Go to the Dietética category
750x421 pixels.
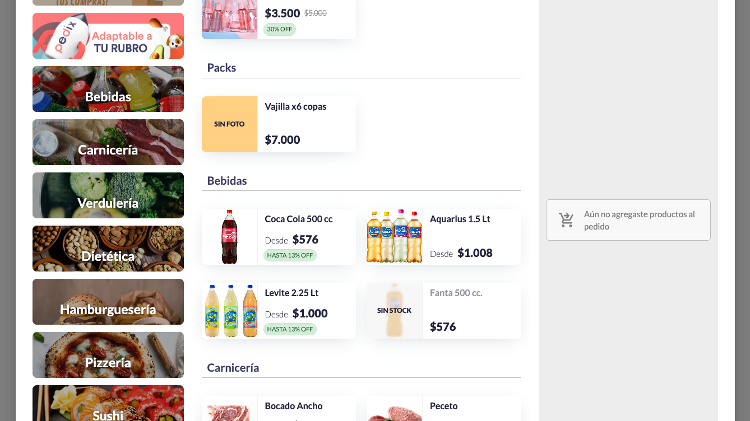tap(108, 249)
